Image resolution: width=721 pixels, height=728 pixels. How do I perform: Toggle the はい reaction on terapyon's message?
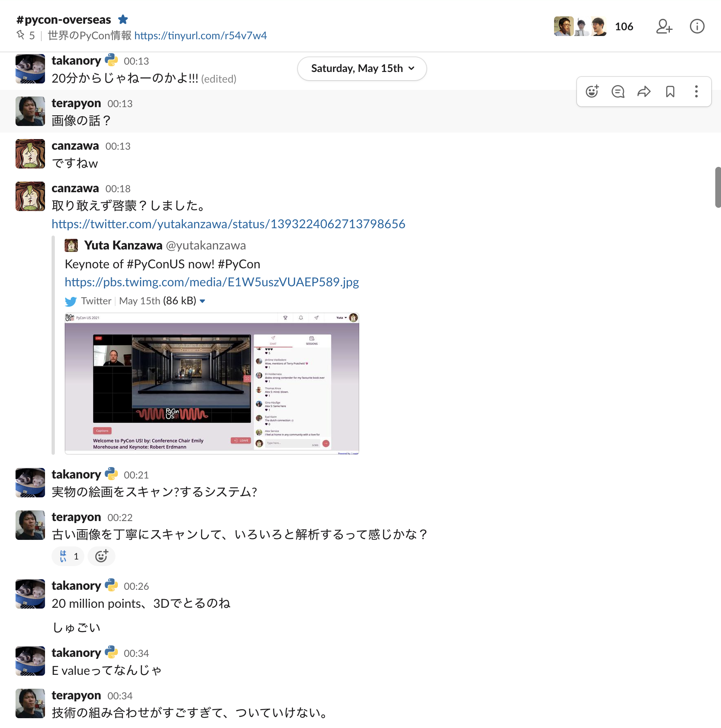(67, 556)
